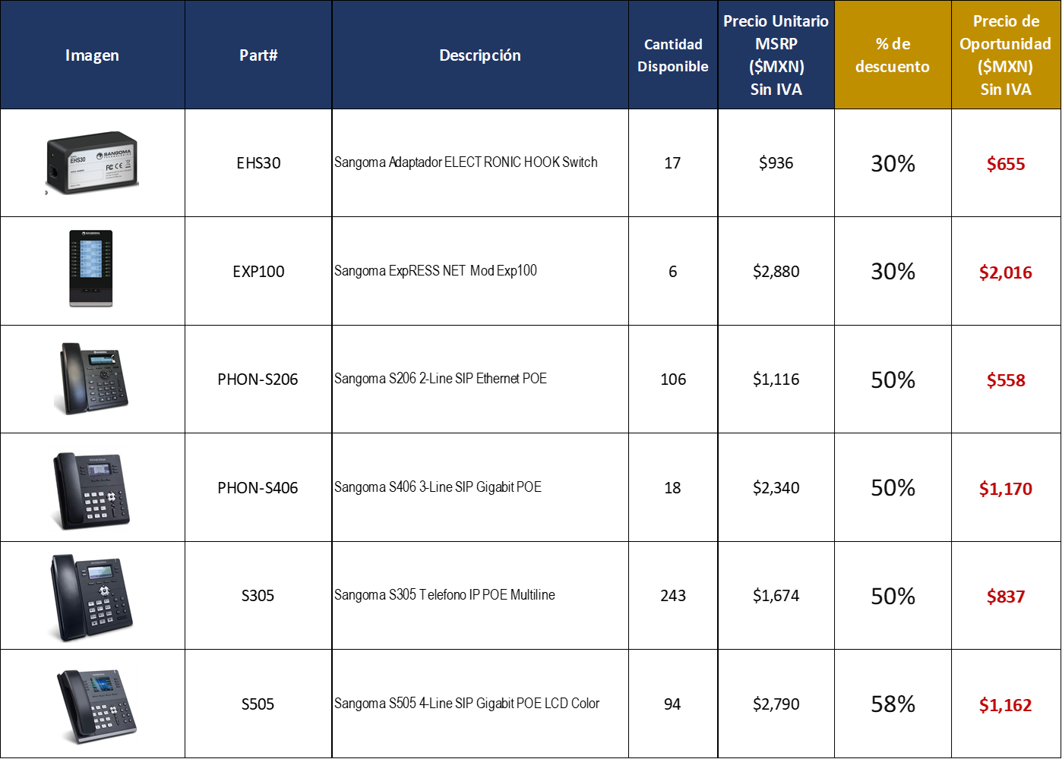Click the S305 phone image

(x=91, y=597)
